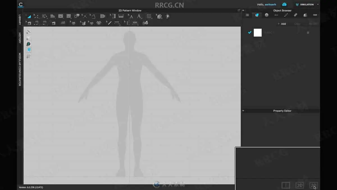Choose the crossed-lines Trace tool
337x190 pixels.
coord(85,16)
